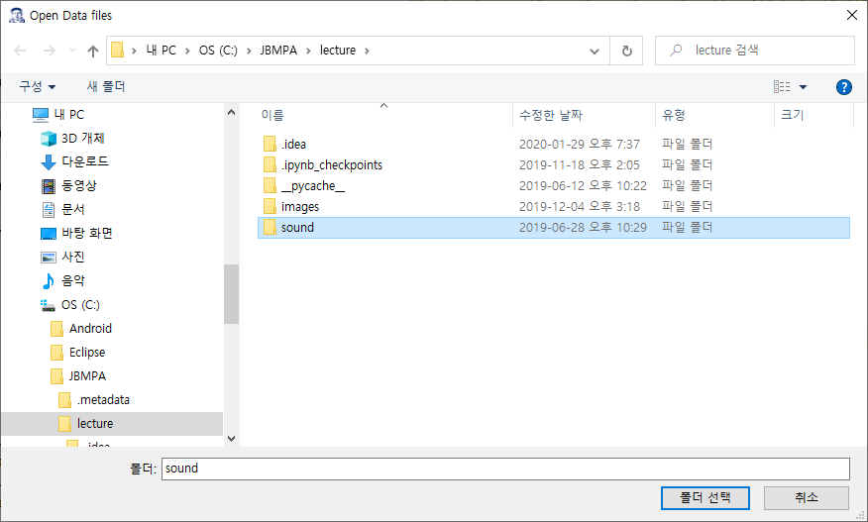Viewport: 868px width, 522px height.
Task: Click navigation pane scroll down arrow
Action: point(232,439)
